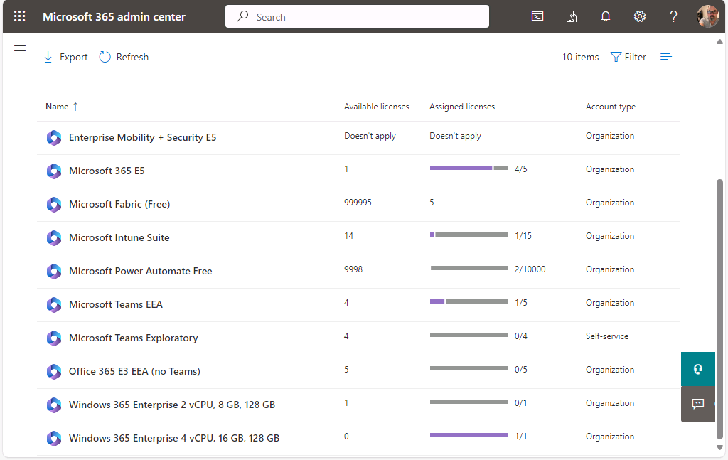
Task: Open the help and support headset button
Action: click(x=698, y=369)
